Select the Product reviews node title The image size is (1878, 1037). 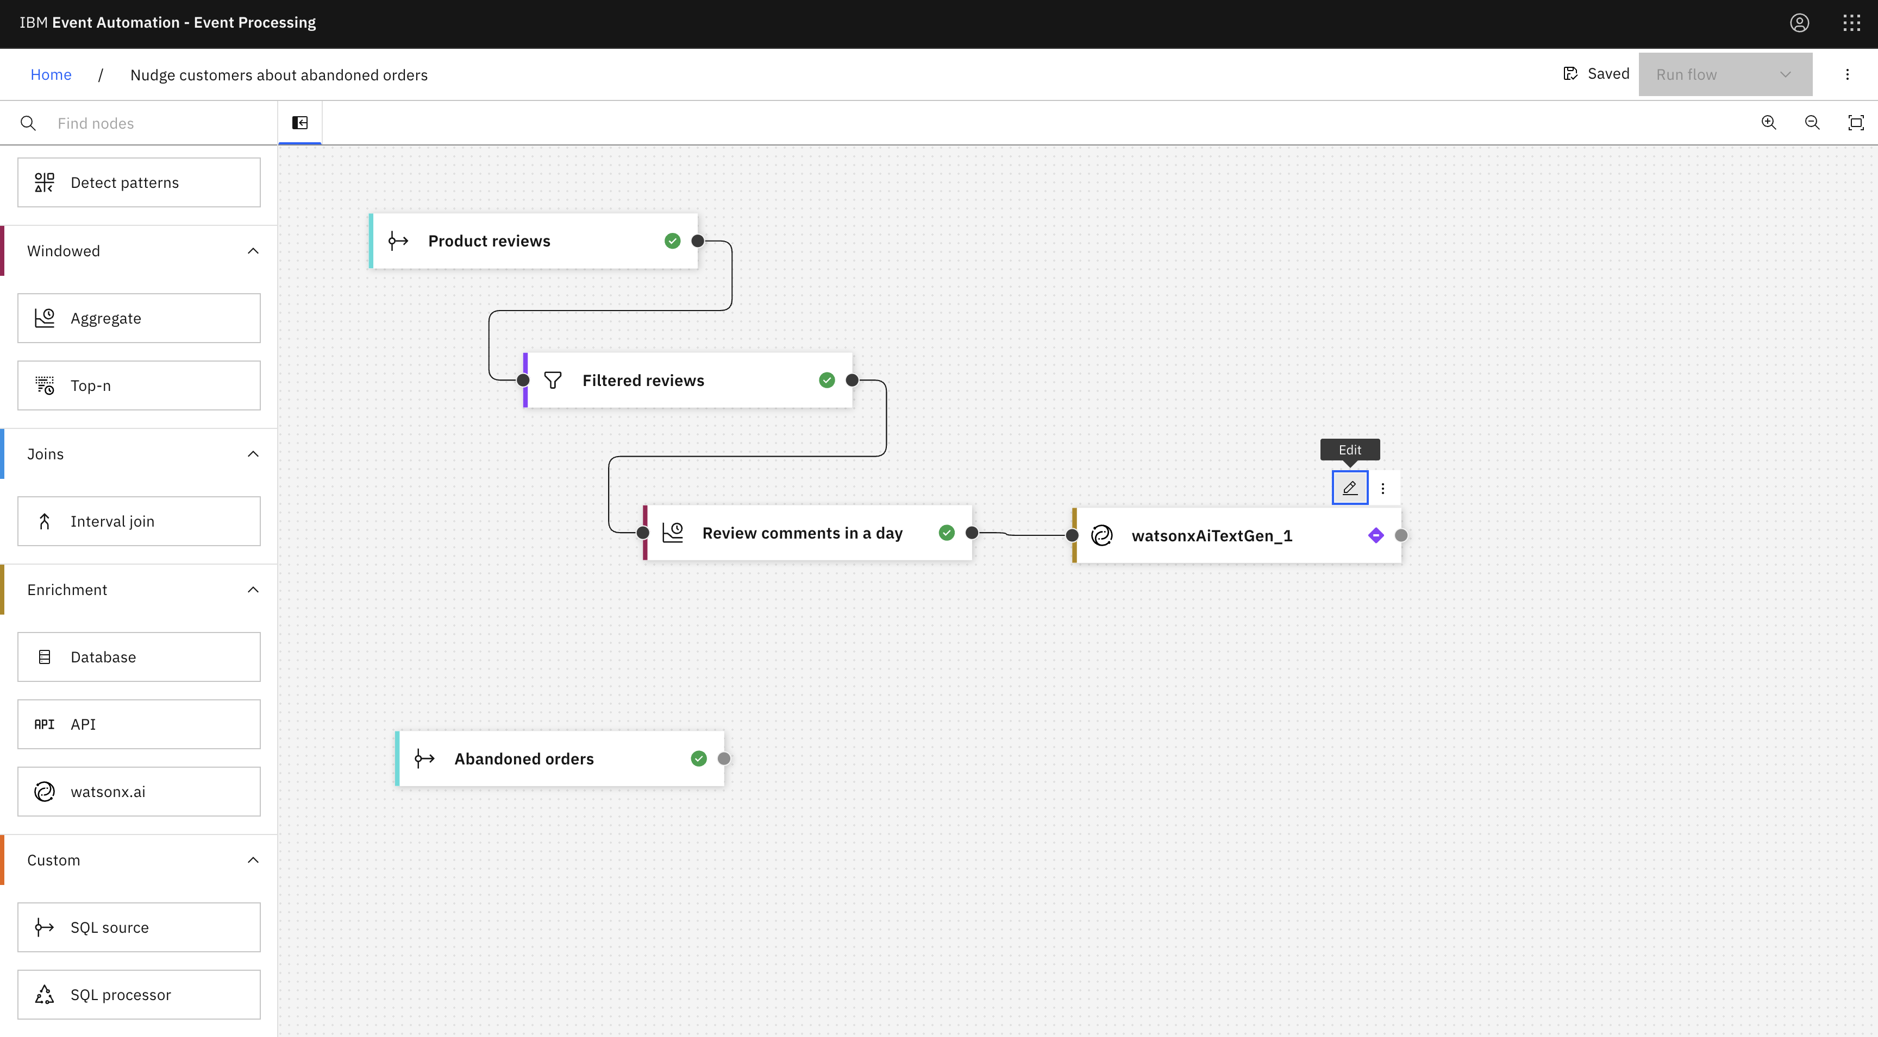(x=489, y=241)
